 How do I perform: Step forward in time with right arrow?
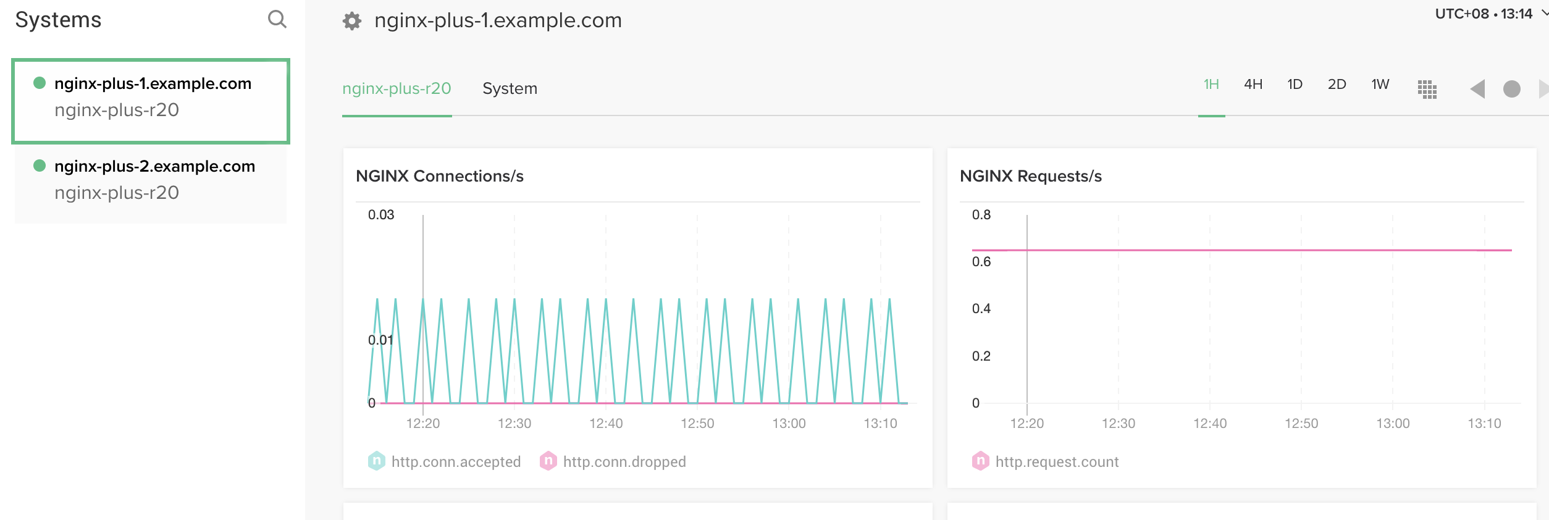click(1543, 89)
